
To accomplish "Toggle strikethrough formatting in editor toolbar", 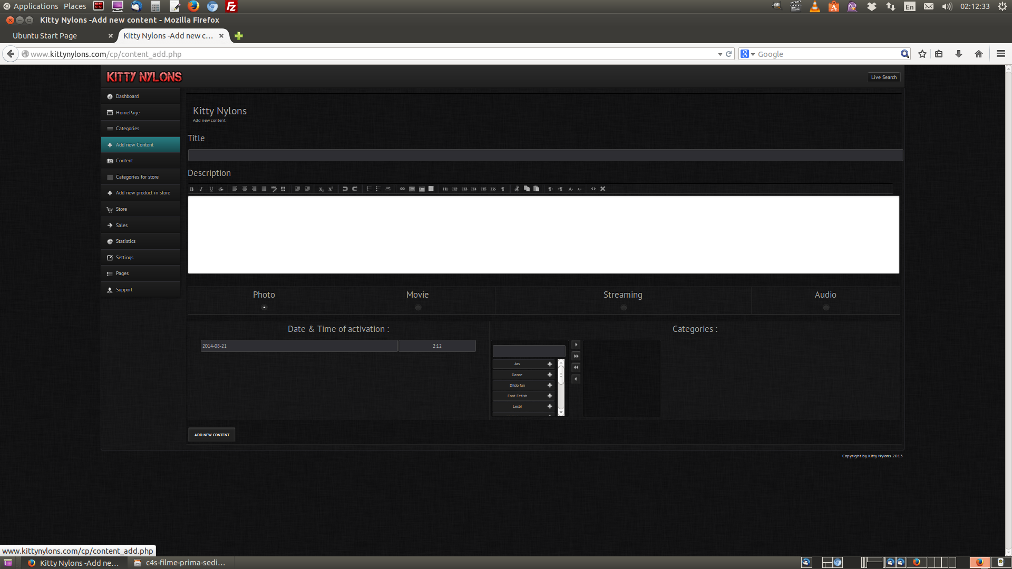I will coord(221,189).
